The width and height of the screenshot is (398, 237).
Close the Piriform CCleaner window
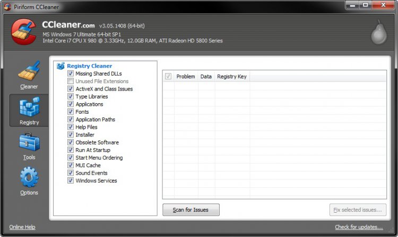(383, 5)
